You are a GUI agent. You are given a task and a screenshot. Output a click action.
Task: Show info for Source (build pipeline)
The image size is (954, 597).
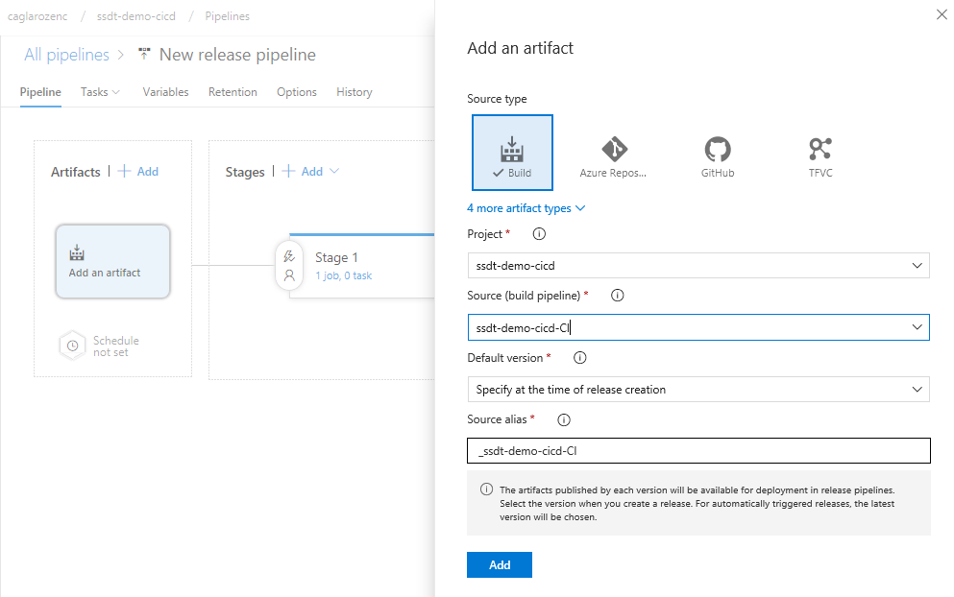tap(618, 296)
